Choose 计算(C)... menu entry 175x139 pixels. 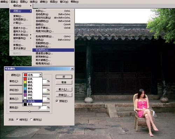pyautogui.click(x=21, y=23)
